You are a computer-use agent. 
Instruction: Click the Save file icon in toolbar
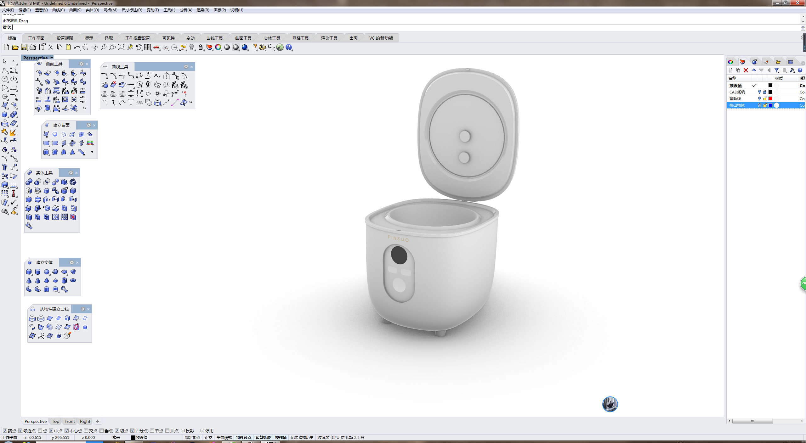[x=24, y=48]
